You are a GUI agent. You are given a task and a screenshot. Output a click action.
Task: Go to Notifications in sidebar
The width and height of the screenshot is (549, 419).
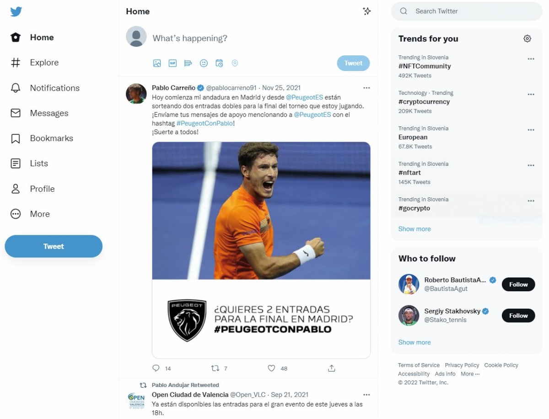45,88
